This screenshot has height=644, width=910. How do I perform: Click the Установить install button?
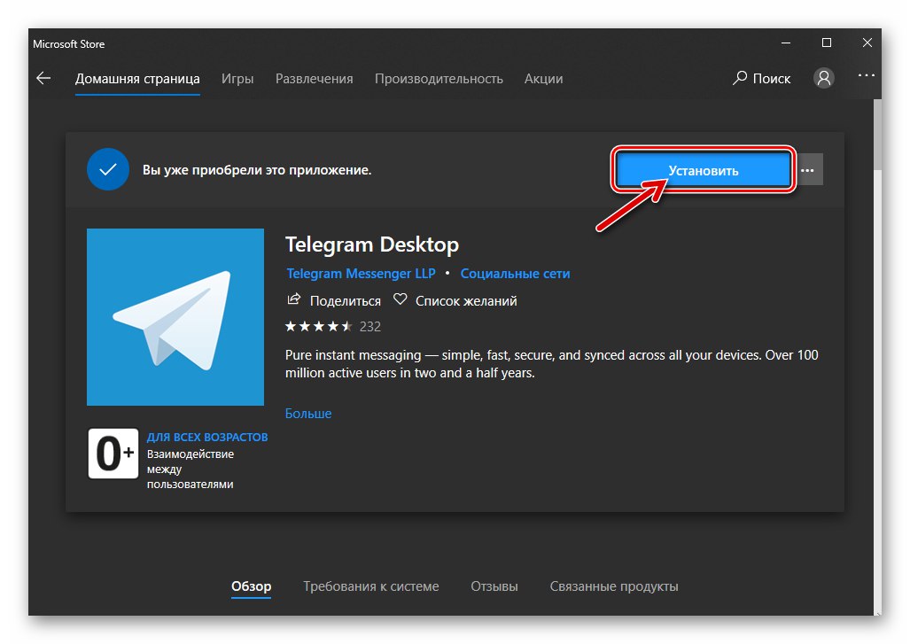pos(703,170)
